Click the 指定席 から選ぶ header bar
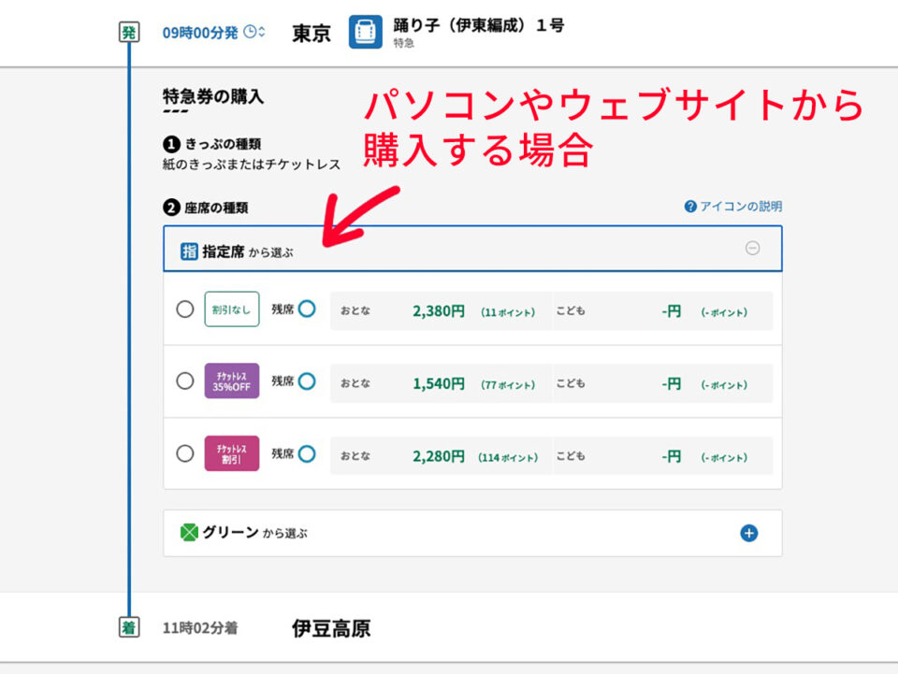Screen dimensions: 898x674 (x=472, y=249)
